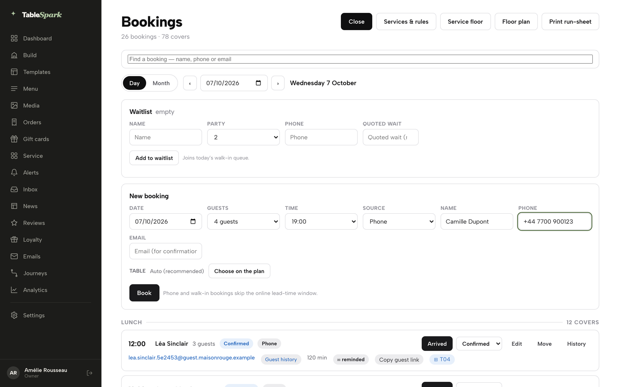
Task: Click the Inbox tray icon
Action: [14, 189]
